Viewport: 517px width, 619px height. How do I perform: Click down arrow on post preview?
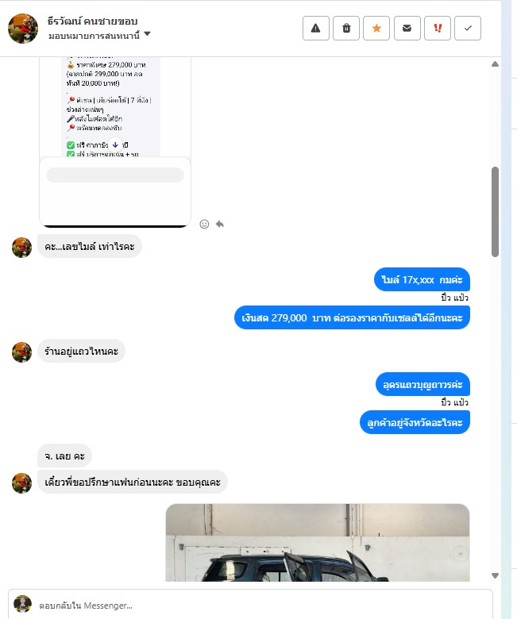click(115, 145)
